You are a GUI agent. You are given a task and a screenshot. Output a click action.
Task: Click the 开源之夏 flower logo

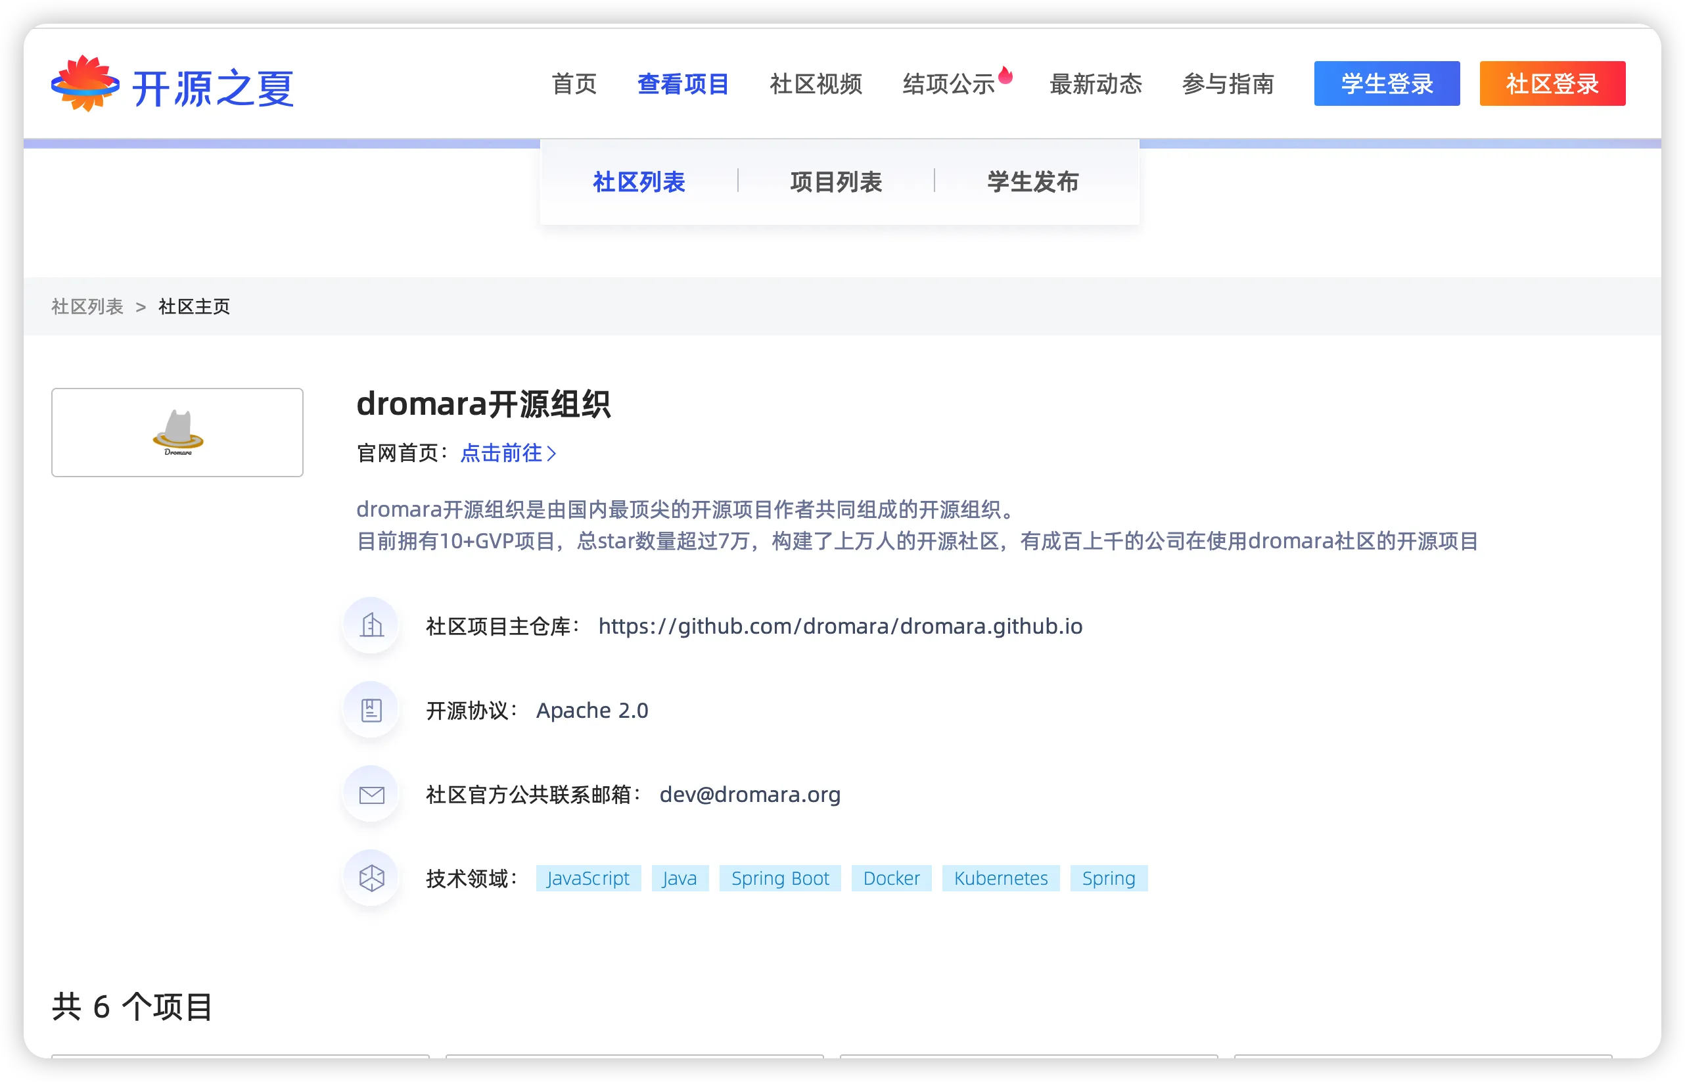[x=85, y=84]
